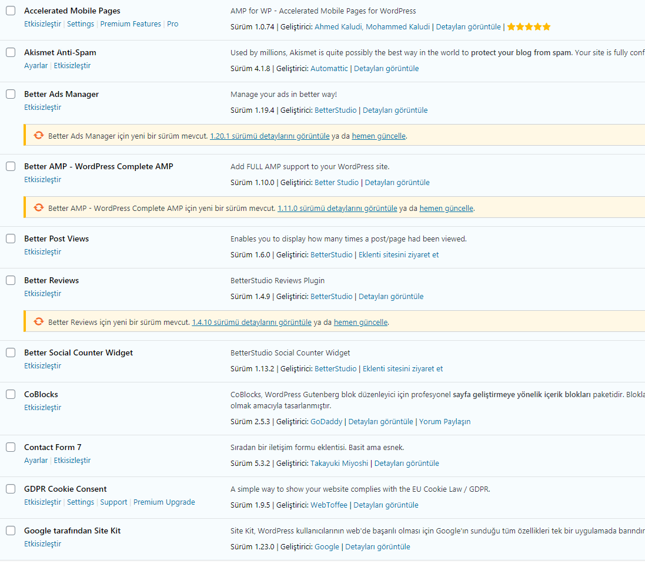Image resolution: width=645 pixels, height=564 pixels.
Task: Click hemen güncelle for Better Reviews
Action: (360, 323)
